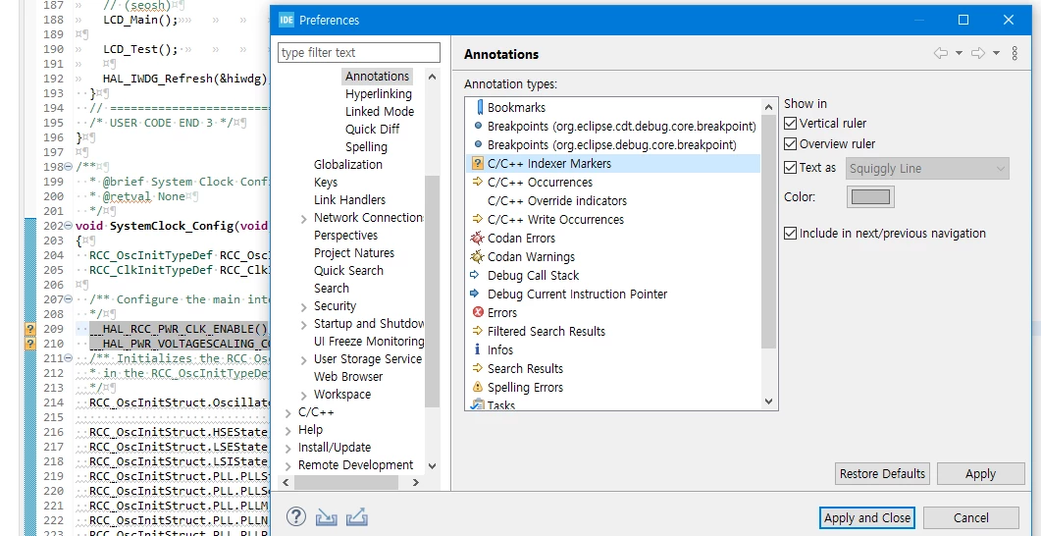Toggle the Vertical ruler checkbox
The height and width of the screenshot is (536, 1041).
click(x=790, y=124)
